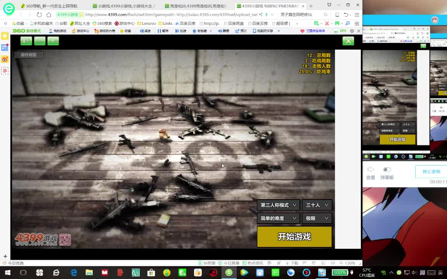Open the 三十人 player count dropdown

317,205
